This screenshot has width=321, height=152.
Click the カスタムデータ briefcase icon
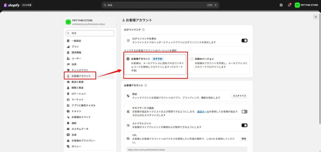[x=68, y=129]
